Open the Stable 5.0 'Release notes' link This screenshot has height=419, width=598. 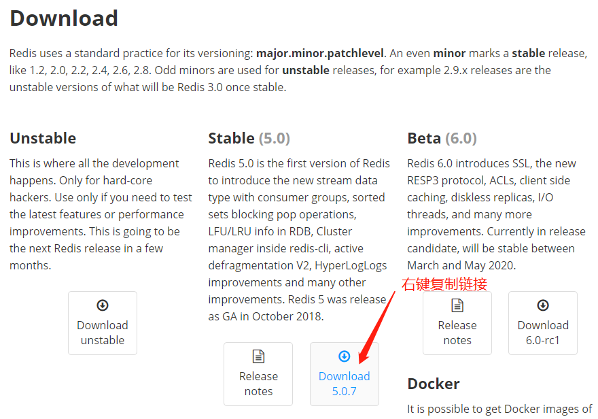point(258,384)
